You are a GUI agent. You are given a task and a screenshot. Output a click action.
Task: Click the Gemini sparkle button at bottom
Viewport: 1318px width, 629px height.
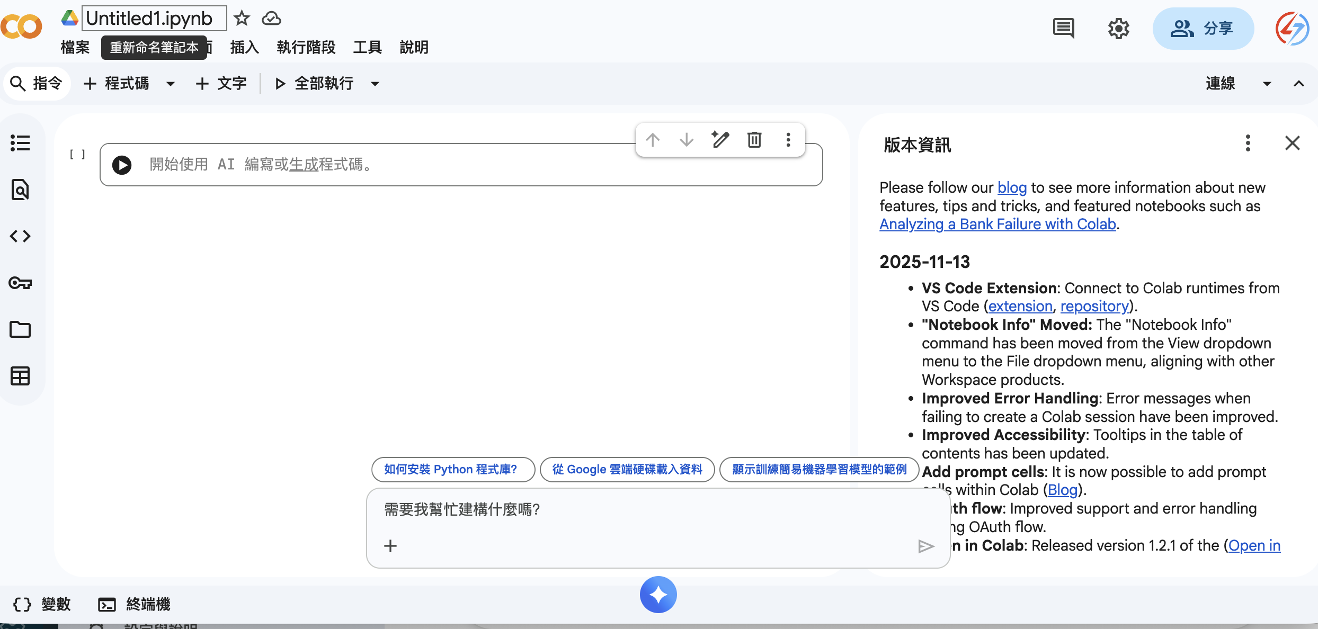(658, 595)
